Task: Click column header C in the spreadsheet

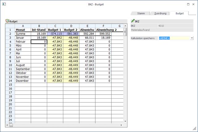Action: pyautogui.click(x=55, y=26)
